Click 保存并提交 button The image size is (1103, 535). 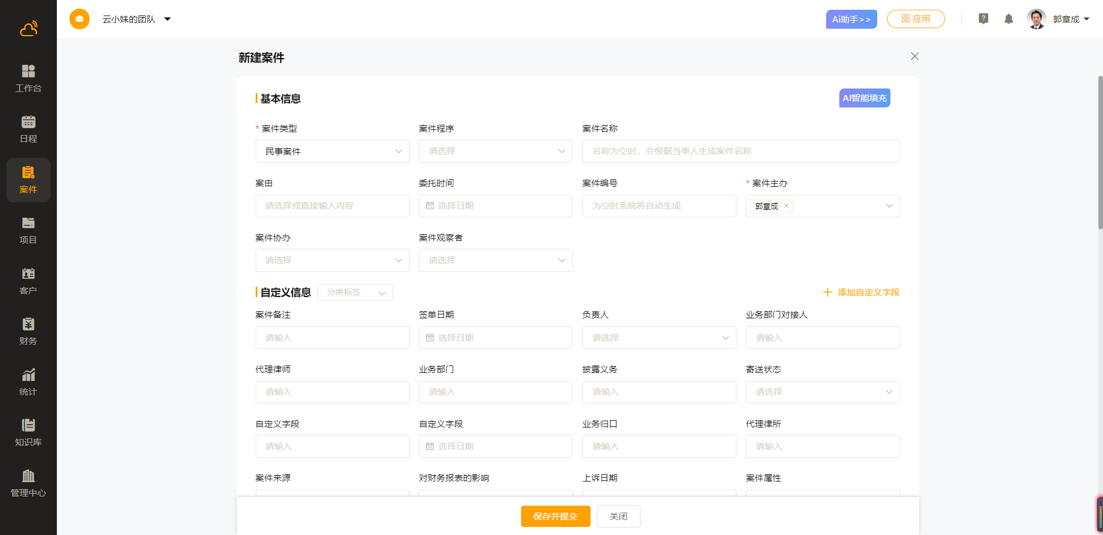(x=555, y=516)
